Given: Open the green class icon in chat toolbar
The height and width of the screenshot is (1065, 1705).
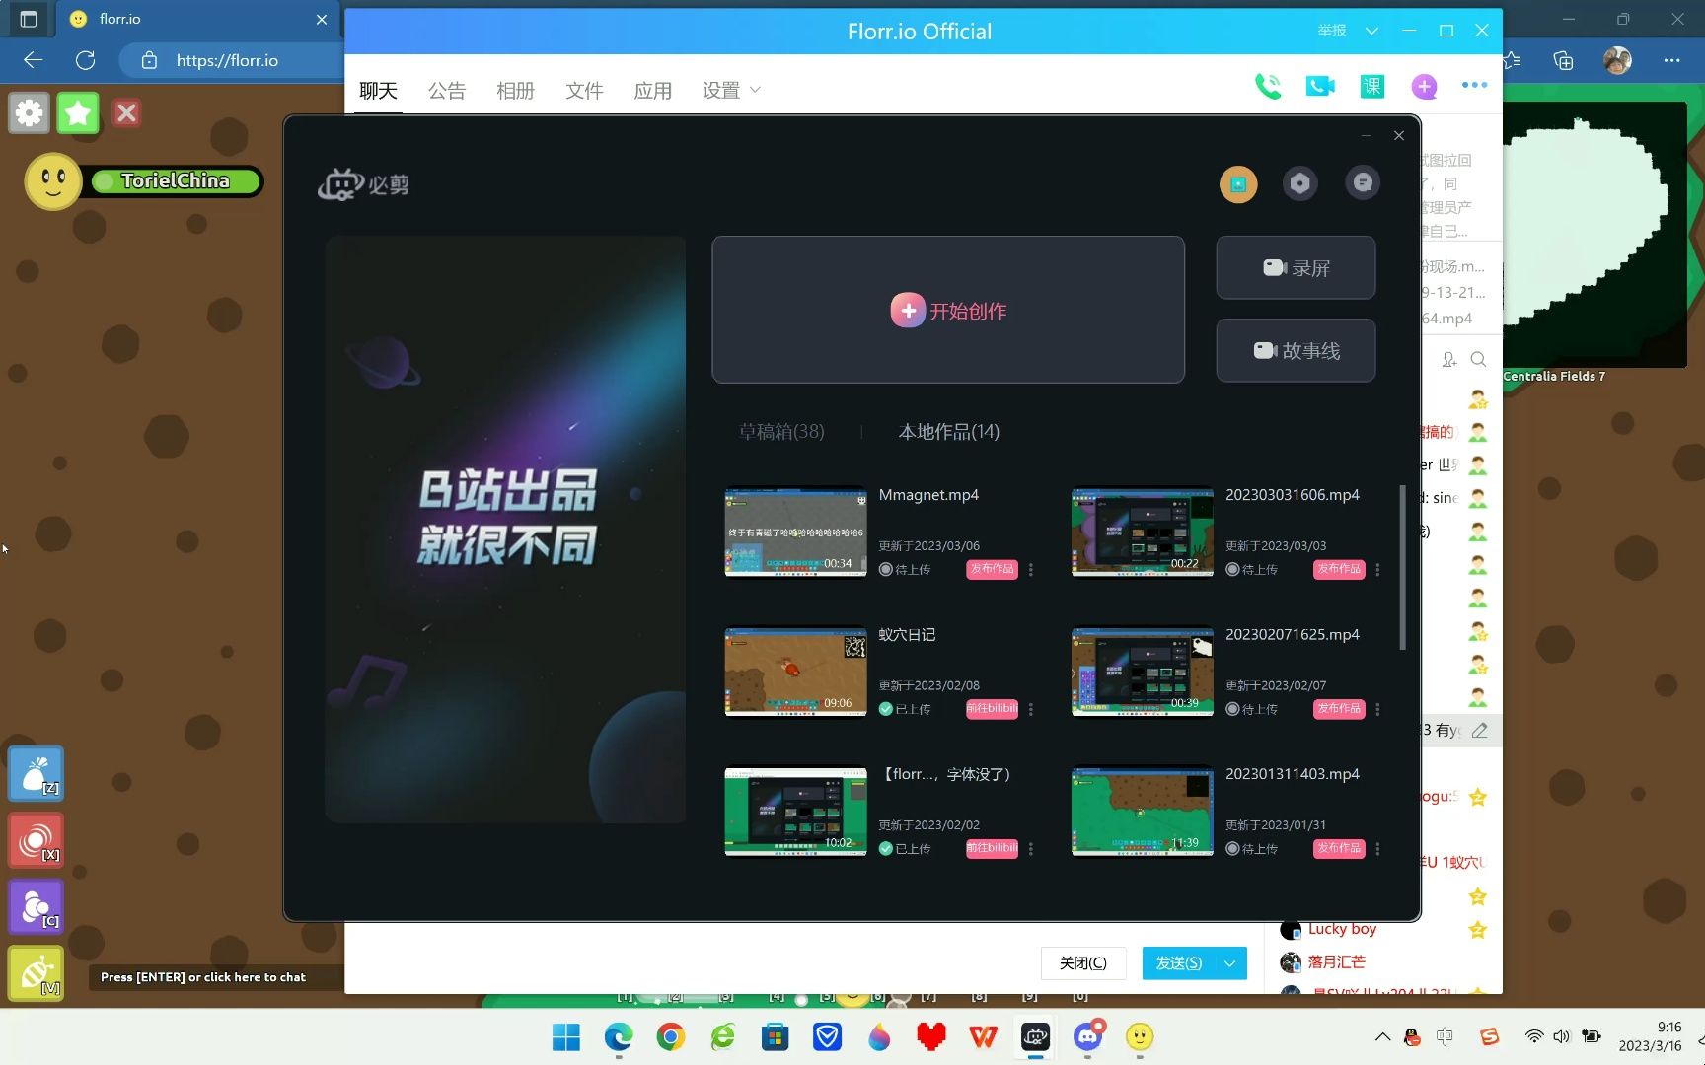Looking at the screenshot, I should [x=1372, y=87].
